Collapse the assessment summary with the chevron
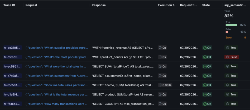The image size is (250, 110). point(136,43)
